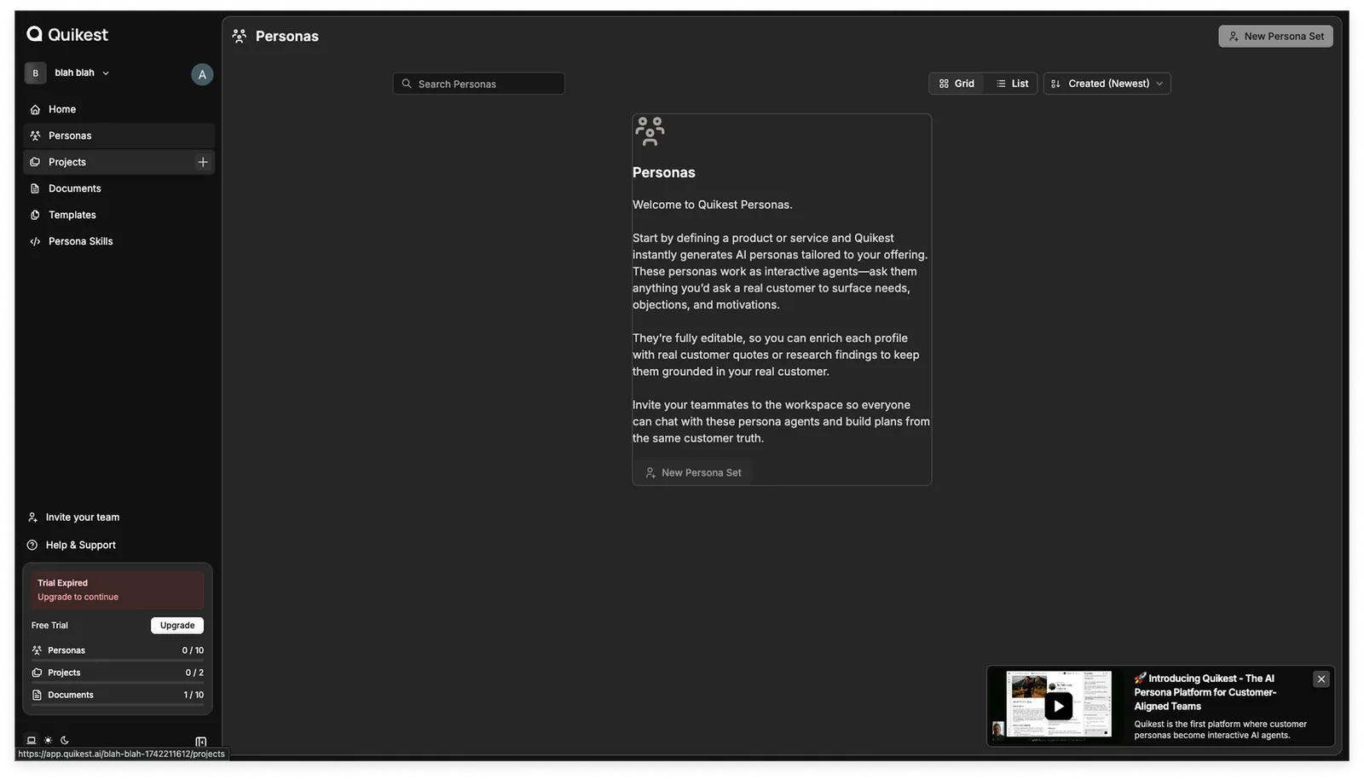
Task: Switch to light theme with the sun icon
Action: [48, 741]
